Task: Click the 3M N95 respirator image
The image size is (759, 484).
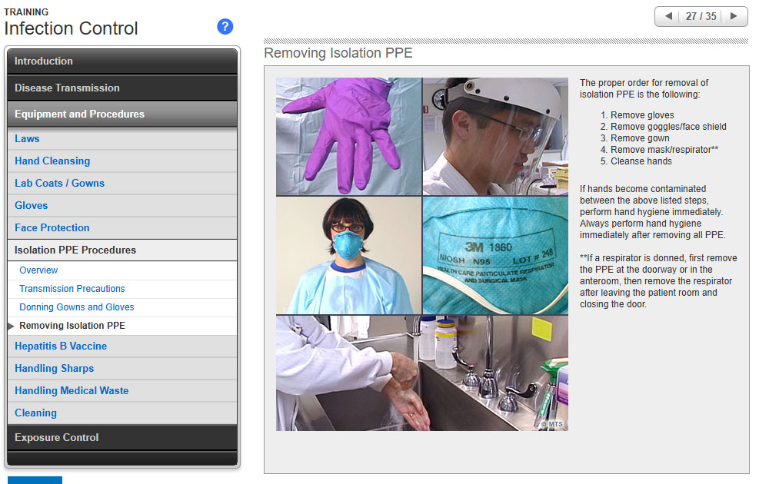Action: point(495,255)
